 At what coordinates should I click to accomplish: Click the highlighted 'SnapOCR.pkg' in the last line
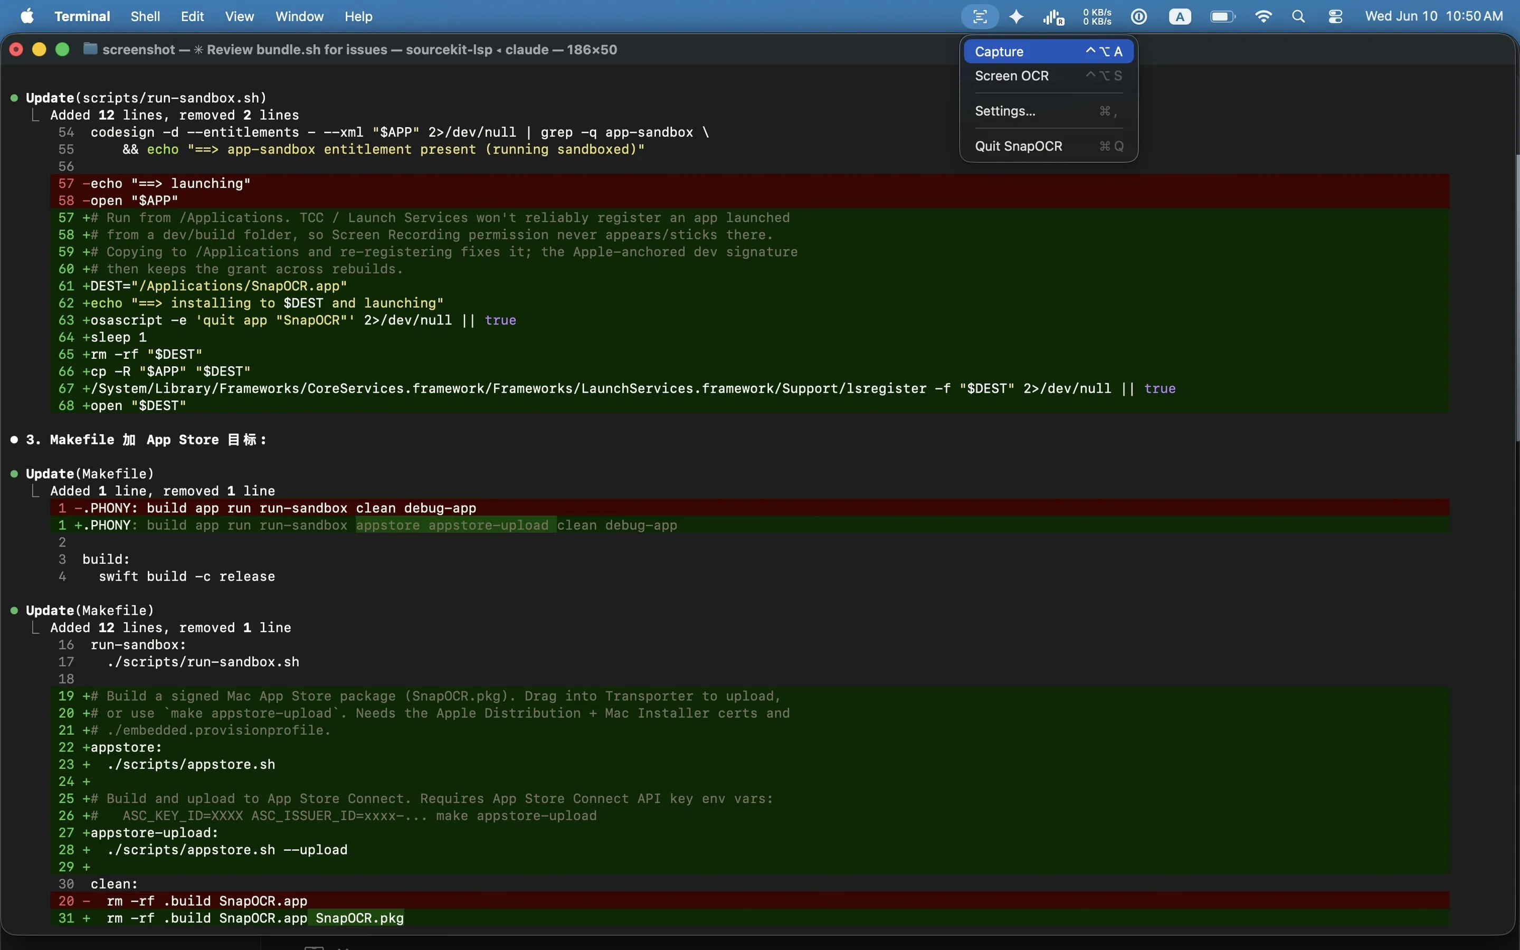(x=359, y=918)
